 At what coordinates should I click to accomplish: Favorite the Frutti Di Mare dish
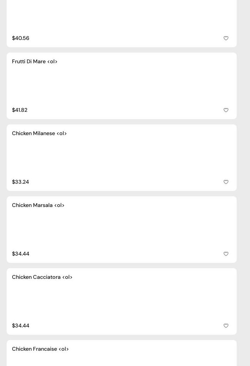226,110
